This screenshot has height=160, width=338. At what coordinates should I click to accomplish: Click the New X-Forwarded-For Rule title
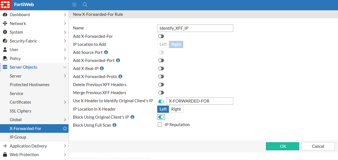coord(98,14)
